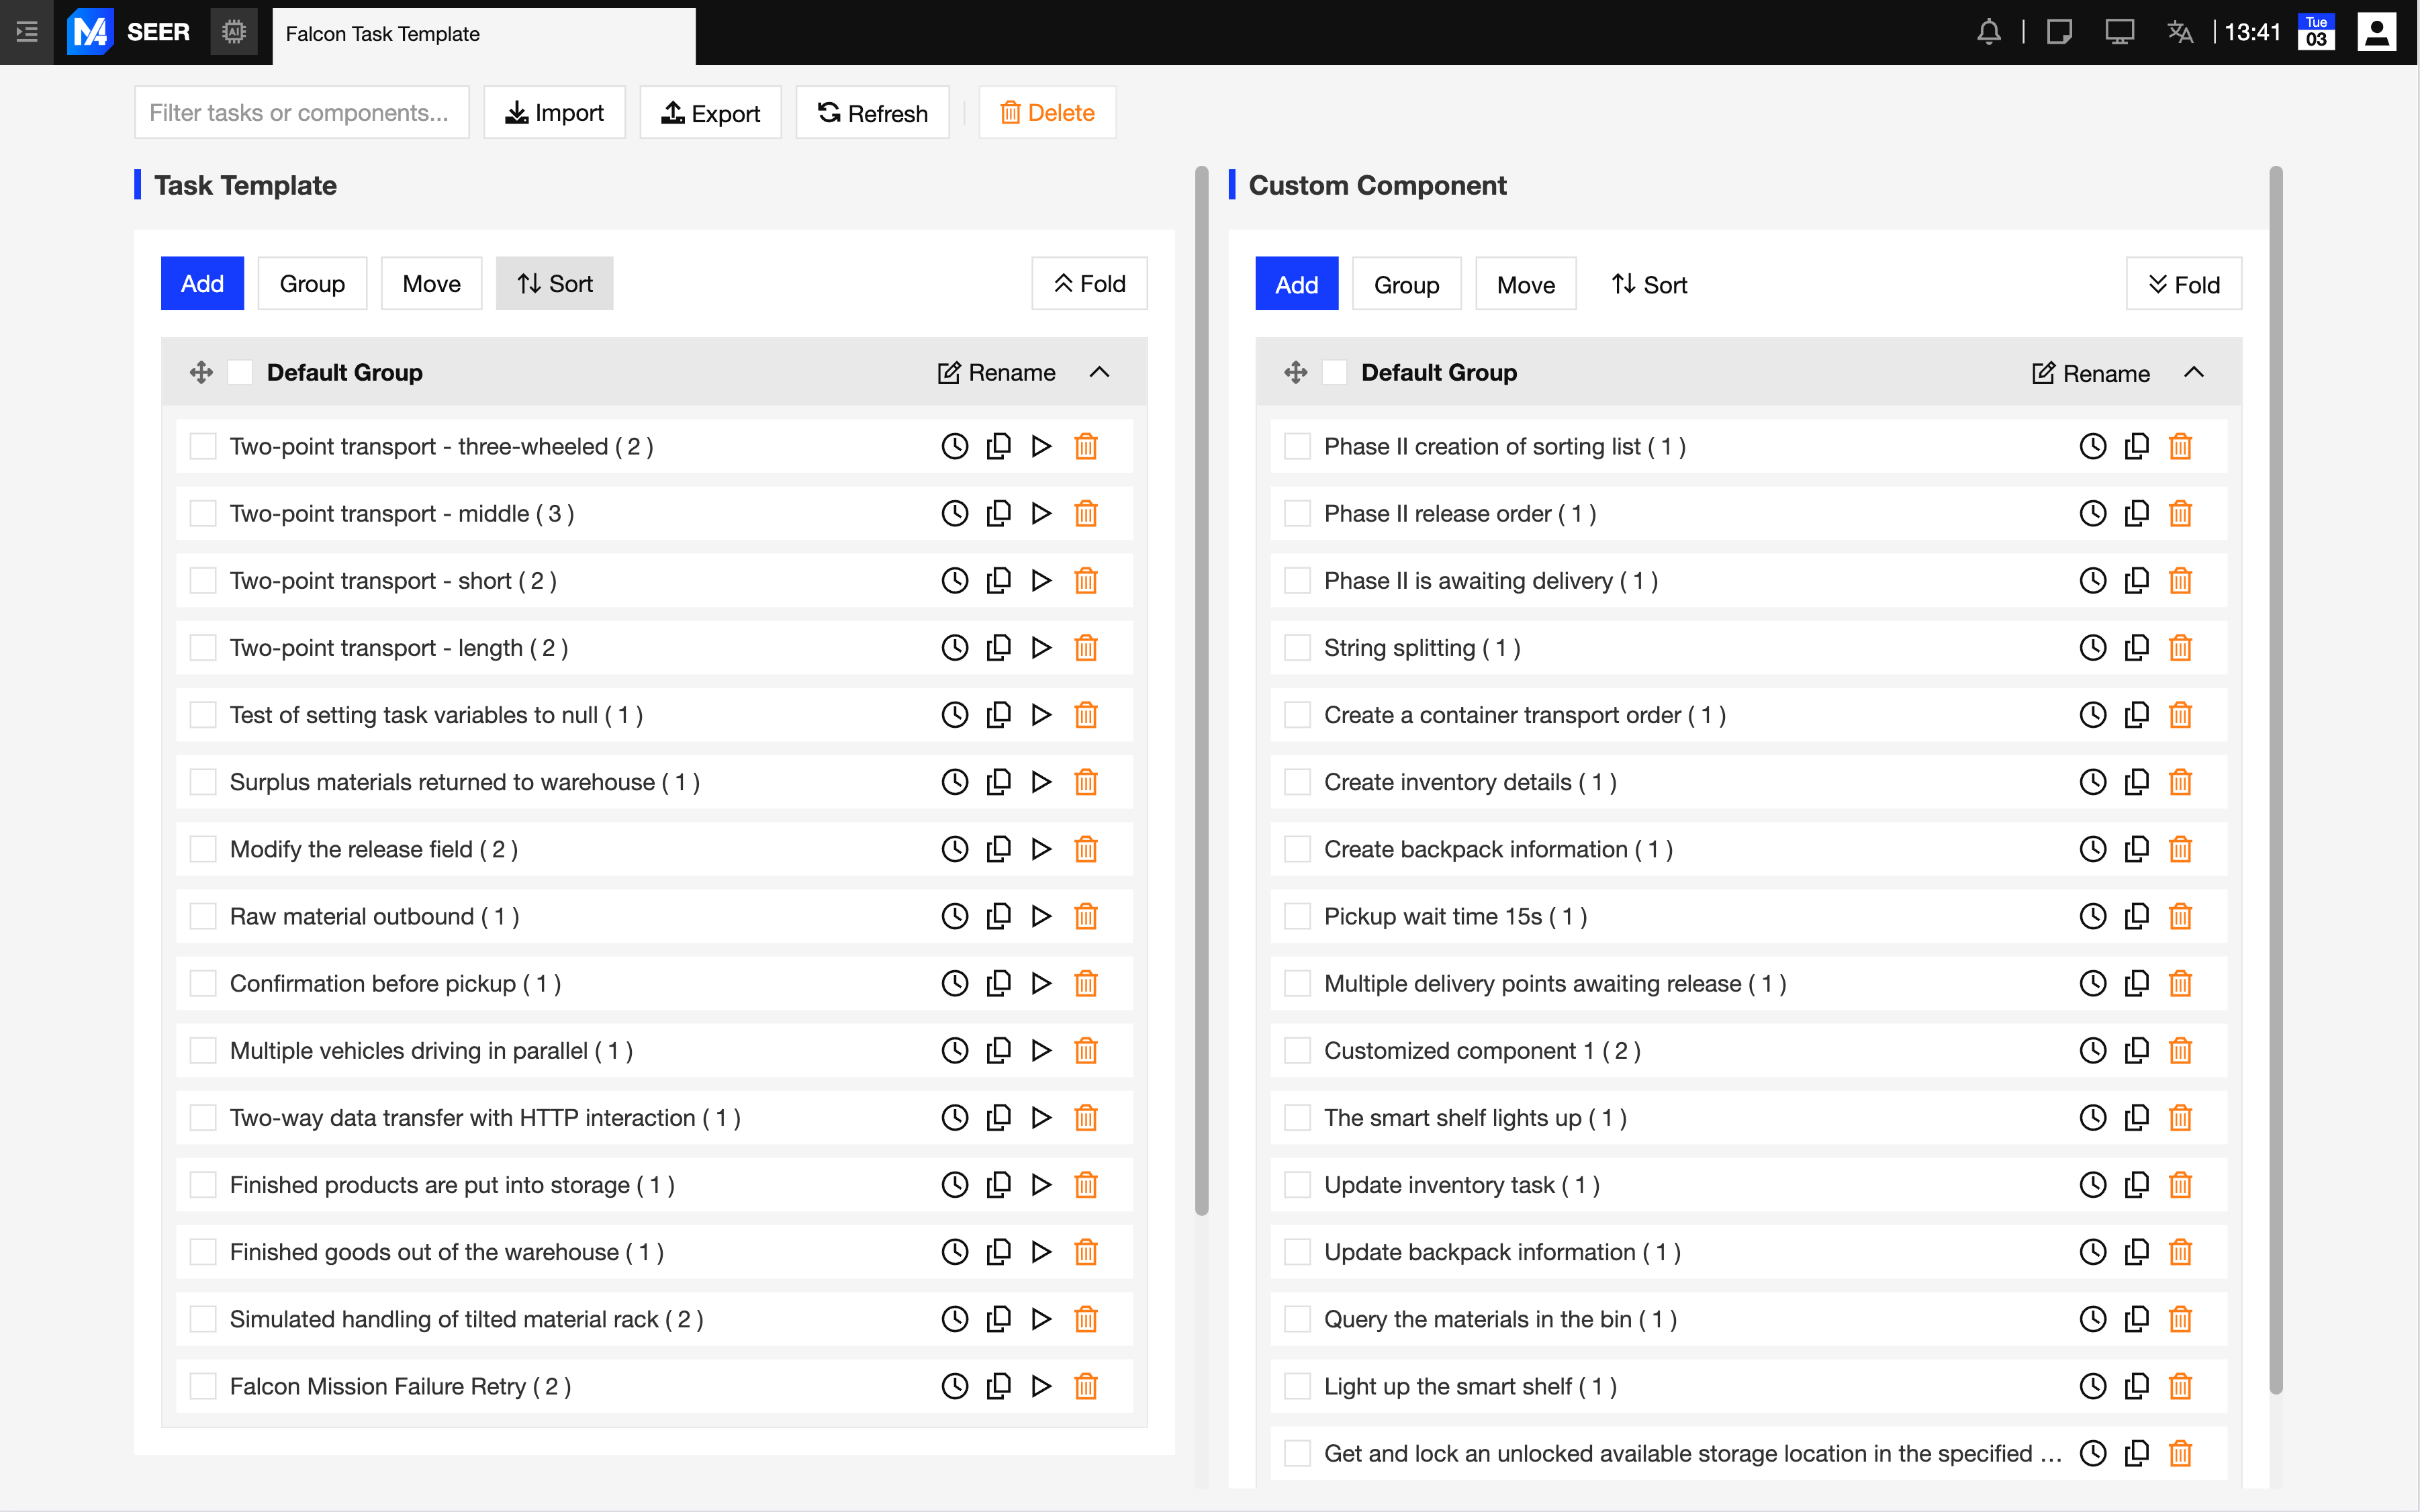Open history clock for Confirmation before pickup
This screenshot has width=2420, height=1512.
[955, 983]
